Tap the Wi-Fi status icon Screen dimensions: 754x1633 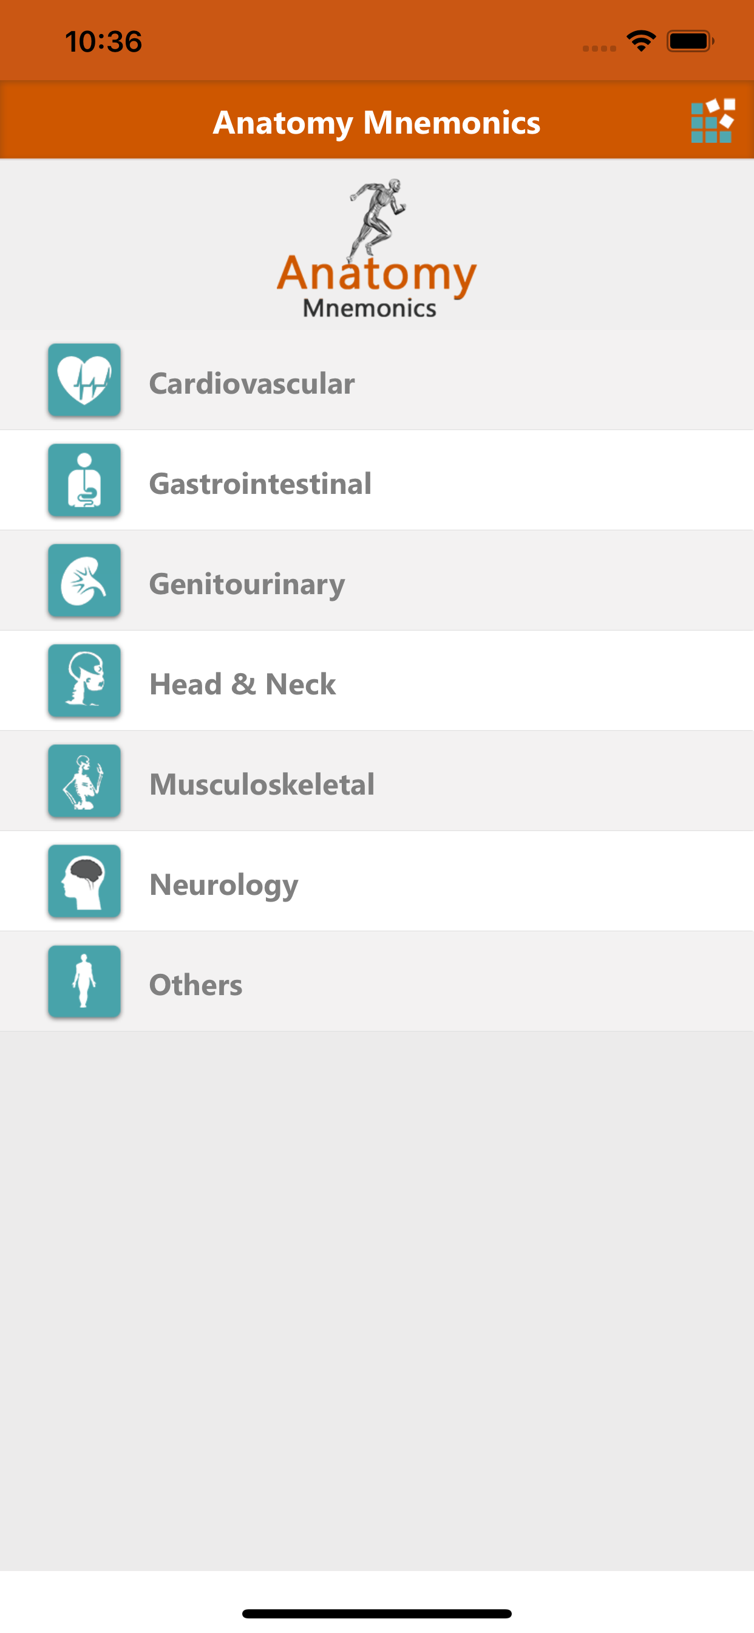[640, 41]
